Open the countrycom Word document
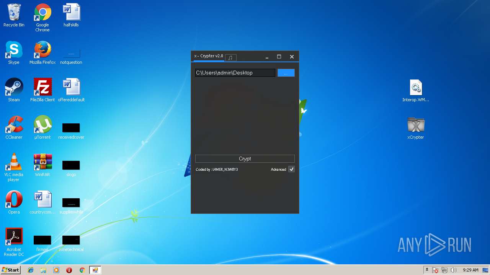Image resolution: width=490 pixels, height=275 pixels. tap(42, 203)
